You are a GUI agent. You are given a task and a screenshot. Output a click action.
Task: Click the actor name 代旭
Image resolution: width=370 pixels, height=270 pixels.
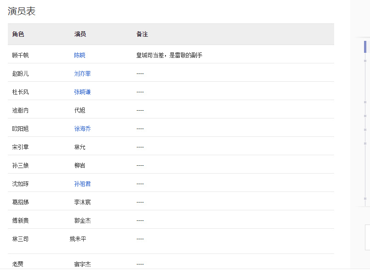(80, 110)
